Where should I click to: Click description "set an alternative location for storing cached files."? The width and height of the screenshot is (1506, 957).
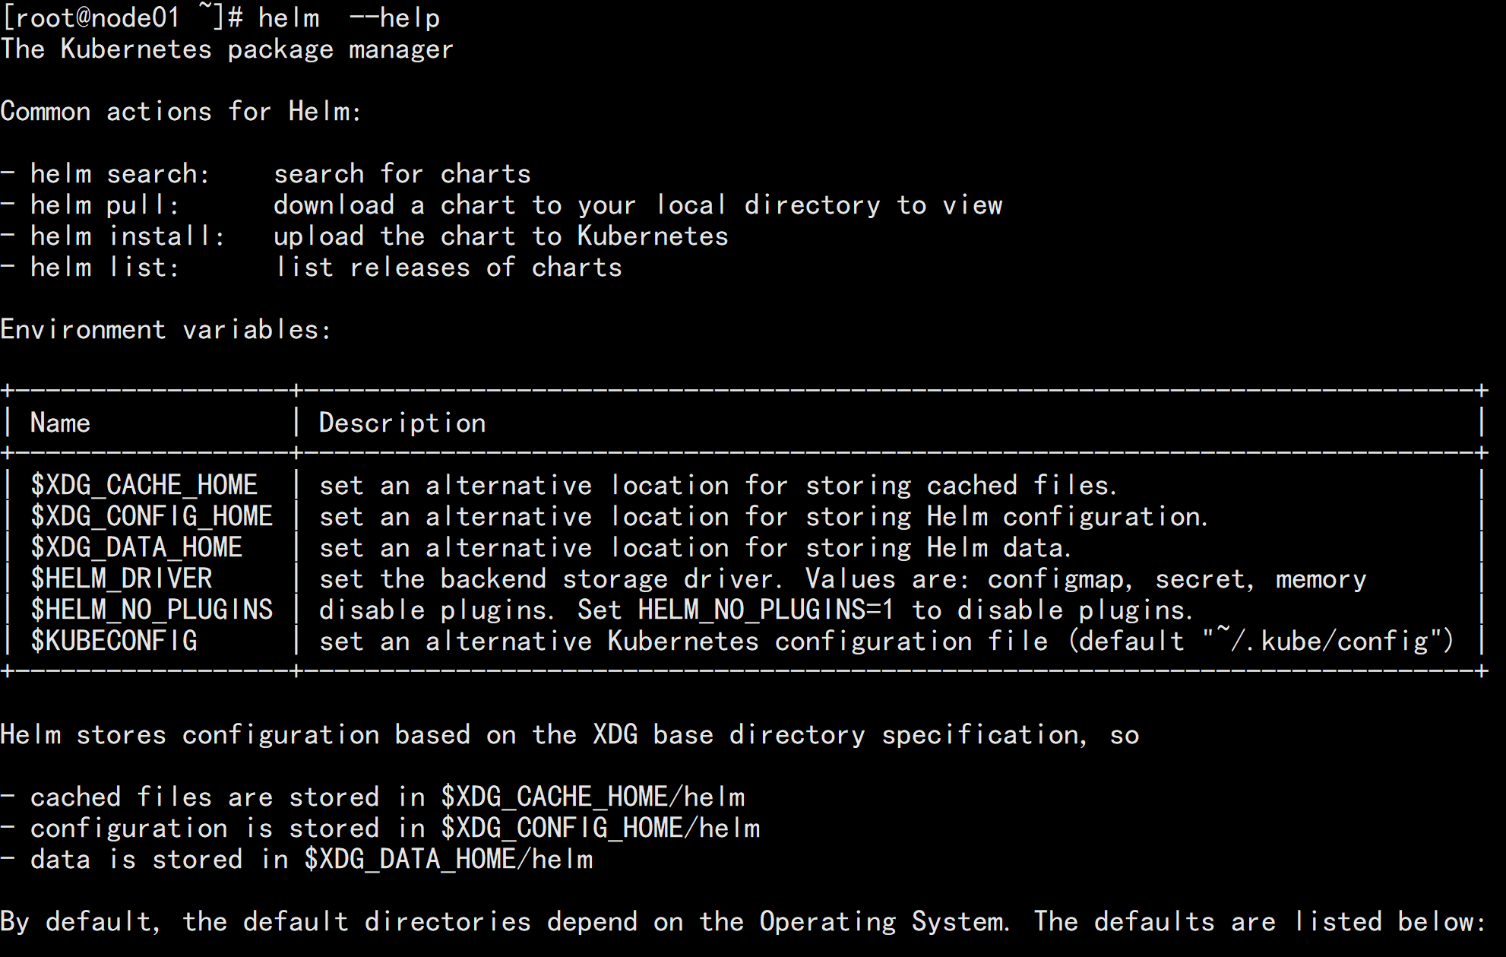(x=717, y=485)
